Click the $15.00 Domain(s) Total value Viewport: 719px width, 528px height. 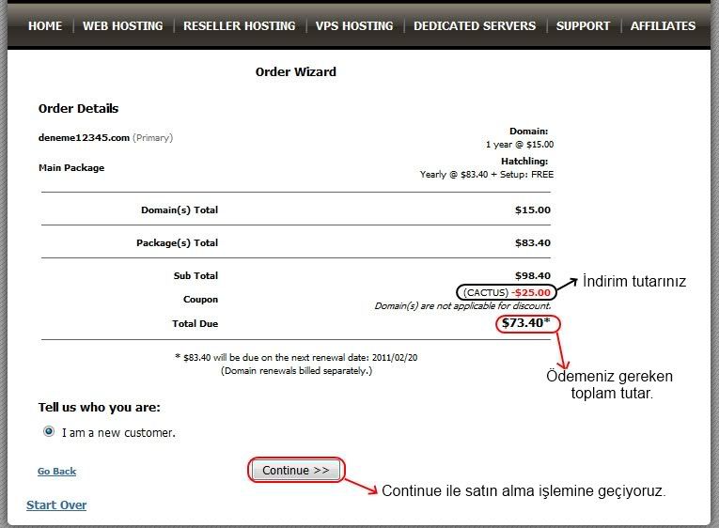[x=532, y=210]
